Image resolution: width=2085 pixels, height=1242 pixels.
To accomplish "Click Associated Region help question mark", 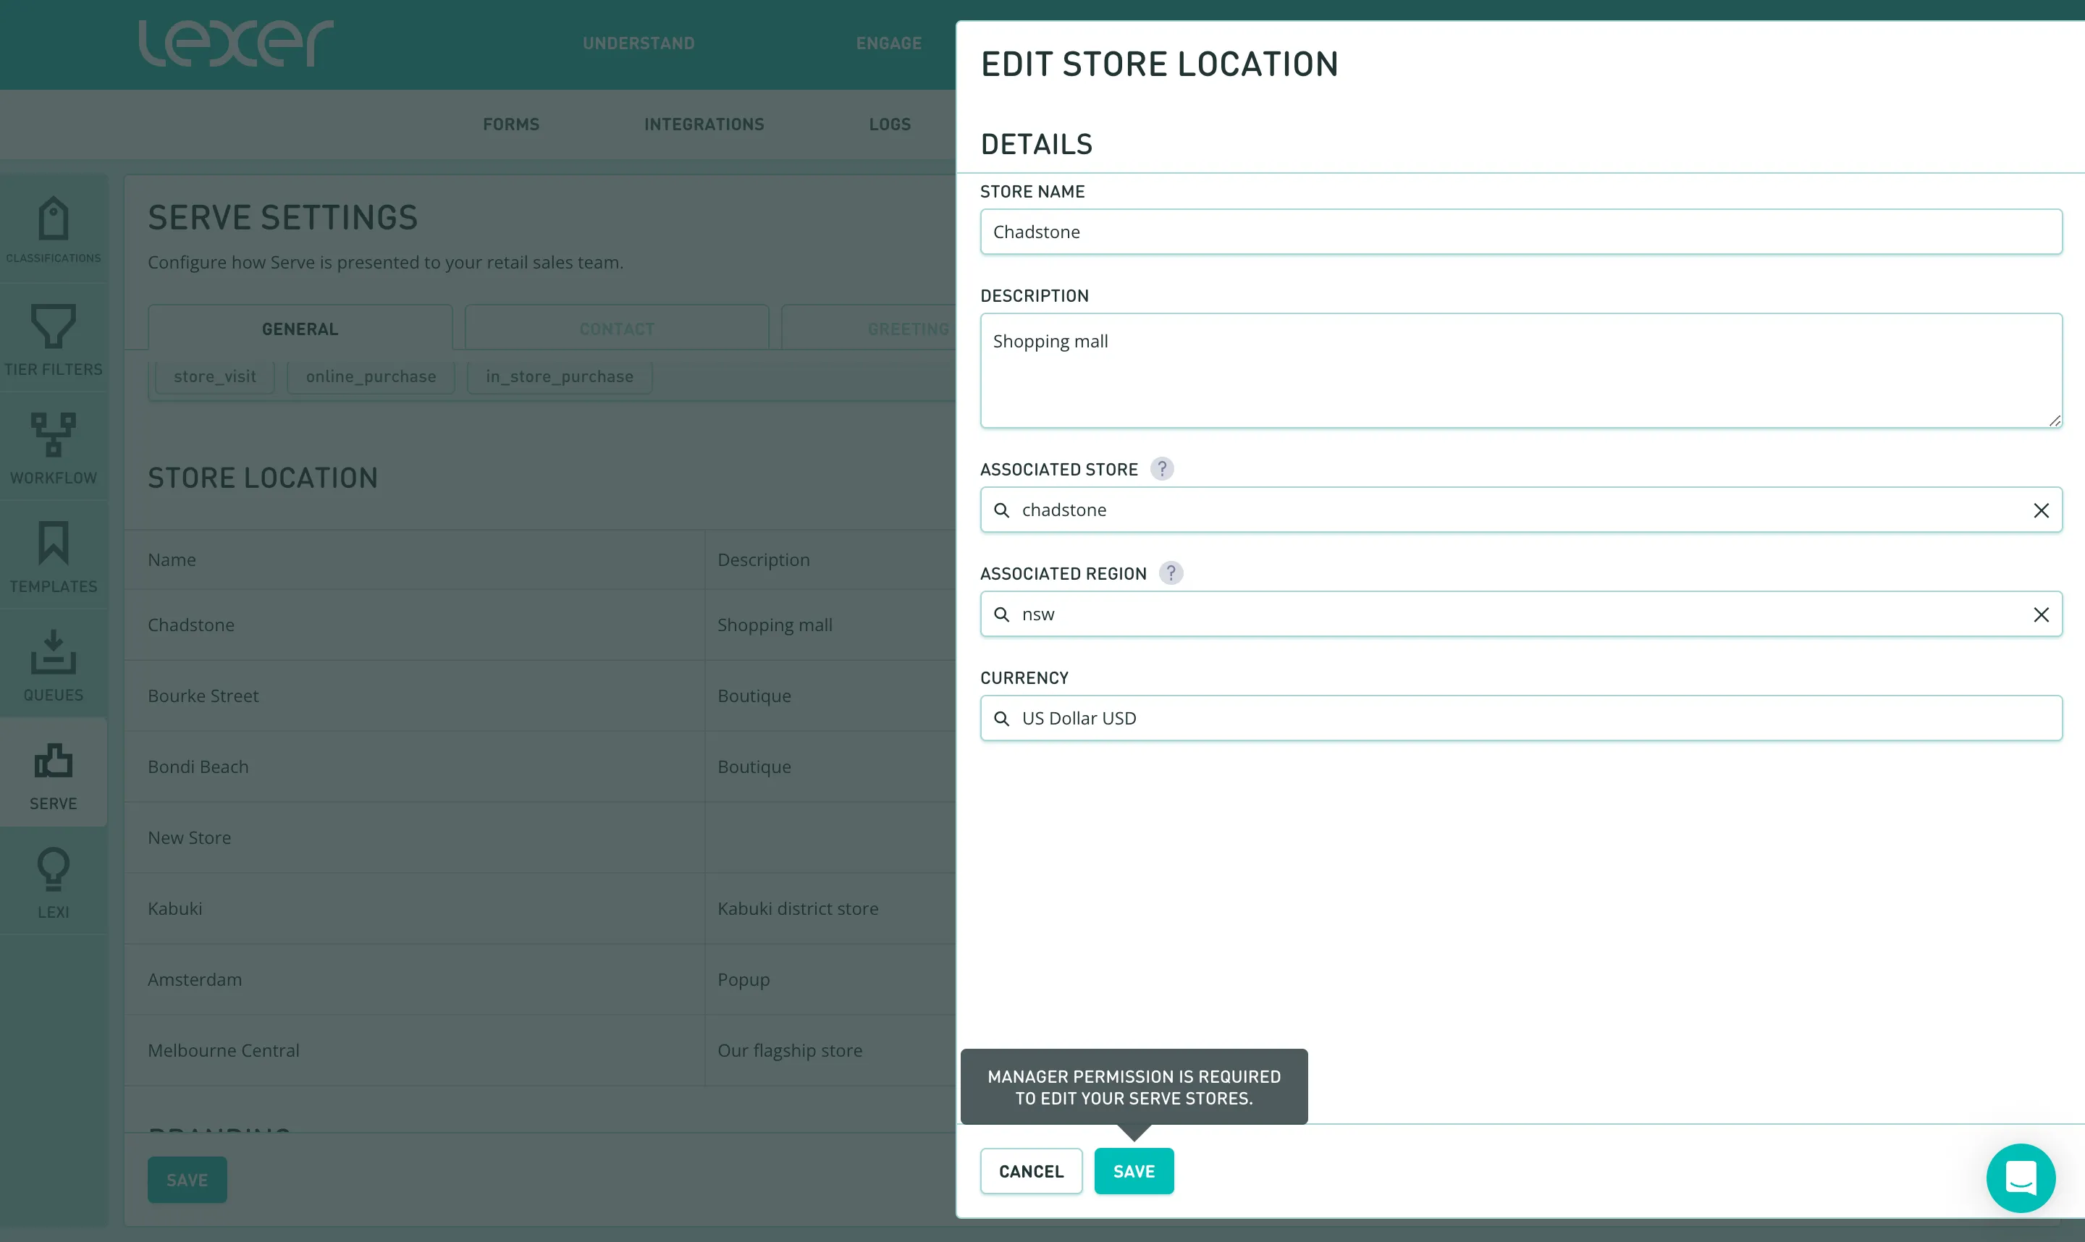I will pos(1170,573).
